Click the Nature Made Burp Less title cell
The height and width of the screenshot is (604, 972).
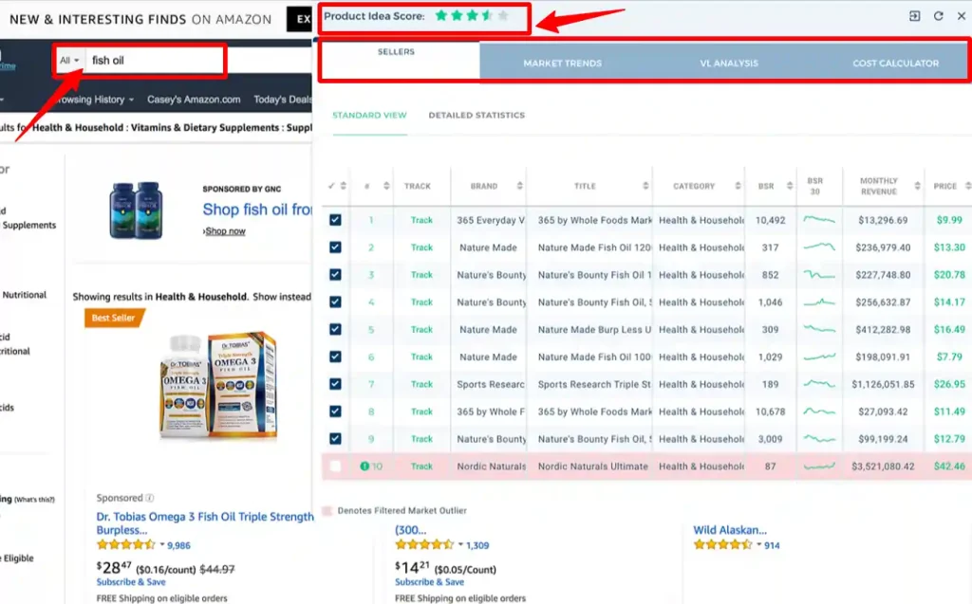[594, 330]
